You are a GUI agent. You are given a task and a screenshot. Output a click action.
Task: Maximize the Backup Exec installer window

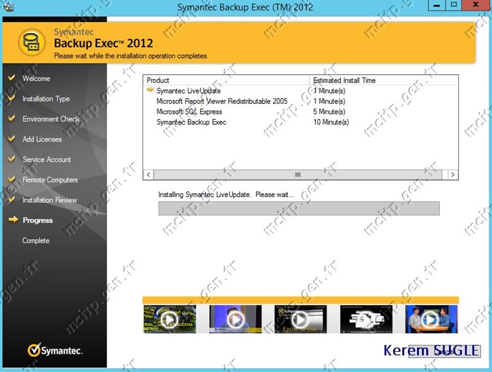[x=454, y=5]
